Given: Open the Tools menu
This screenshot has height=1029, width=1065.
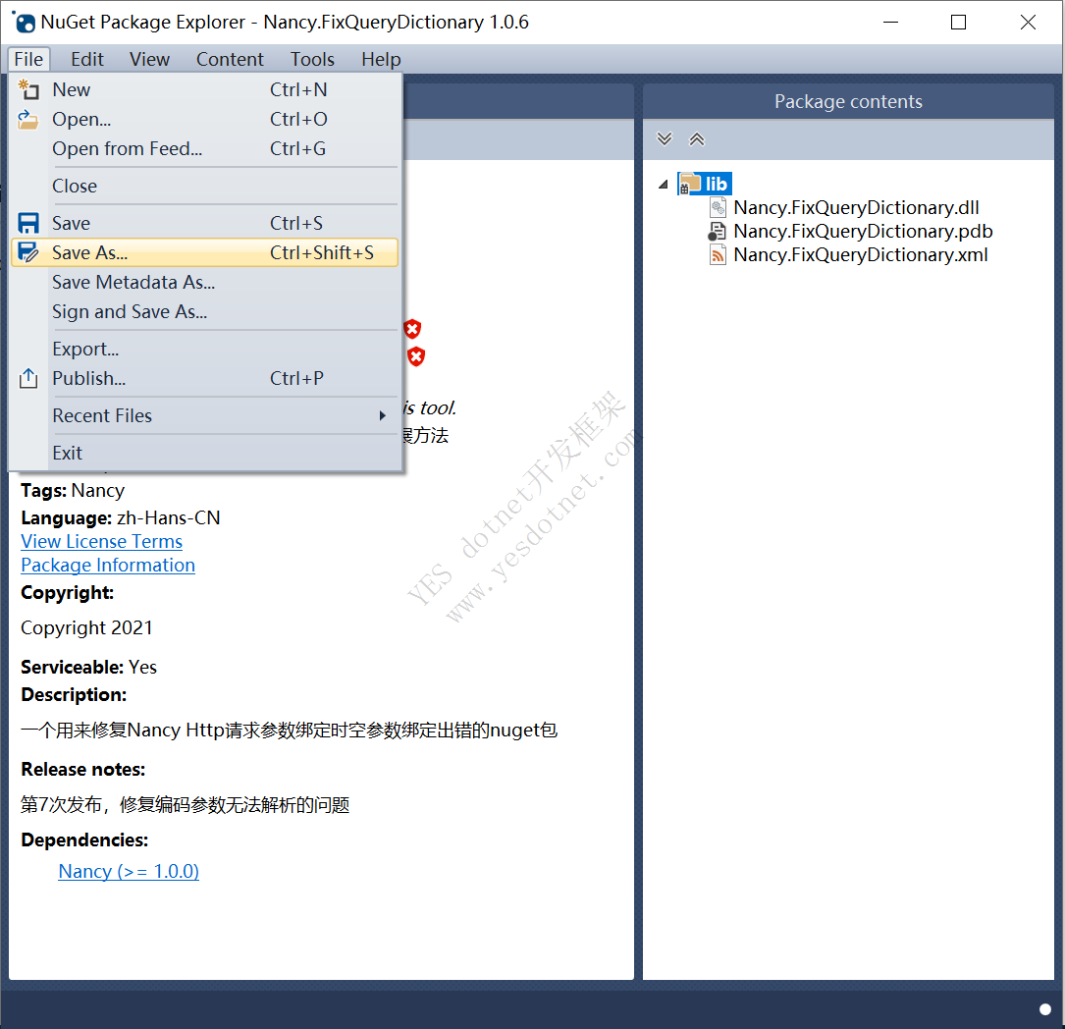Looking at the screenshot, I should click(x=312, y=59).
